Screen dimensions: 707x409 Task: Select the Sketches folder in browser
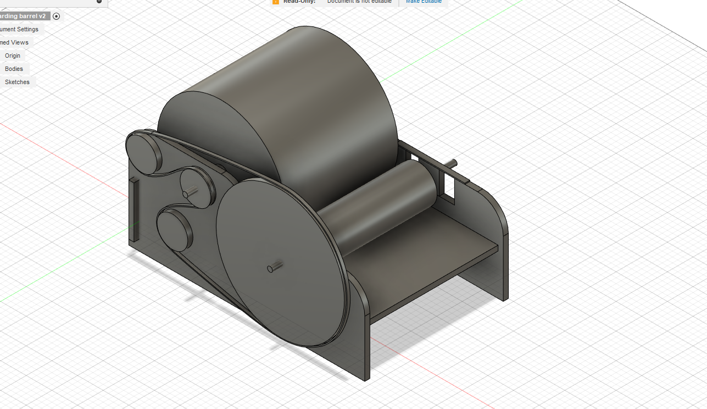pos(18,82)
